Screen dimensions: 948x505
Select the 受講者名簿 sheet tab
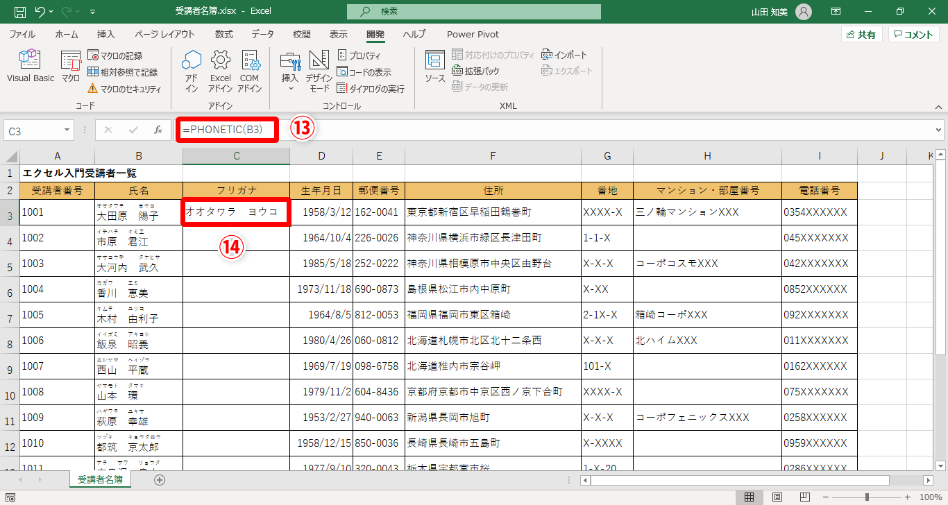(x=101, y=479)
